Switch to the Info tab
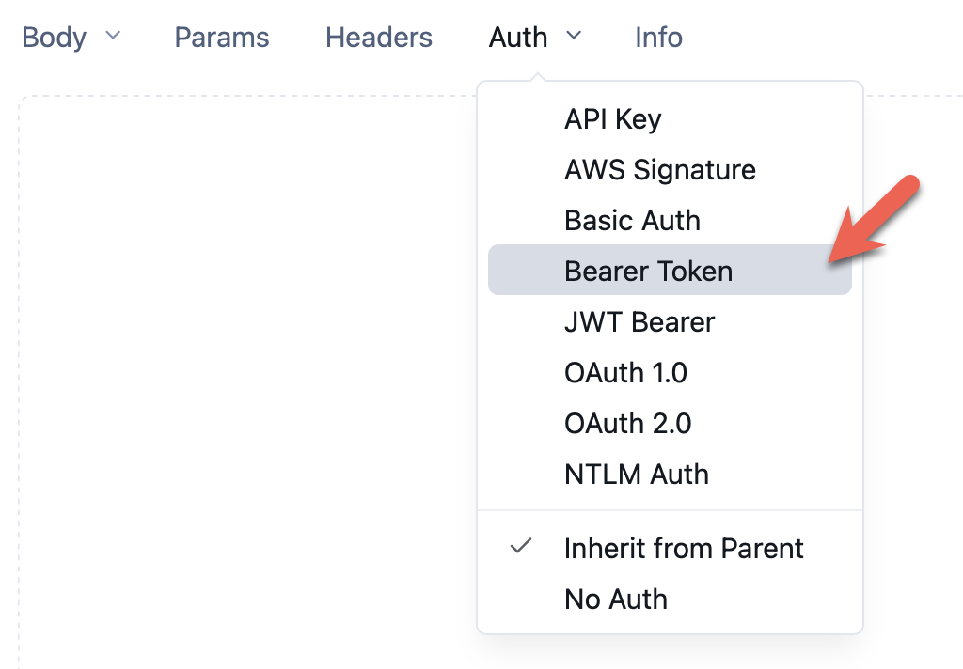The width and height of the screenshot is (963, 669). 658,38
